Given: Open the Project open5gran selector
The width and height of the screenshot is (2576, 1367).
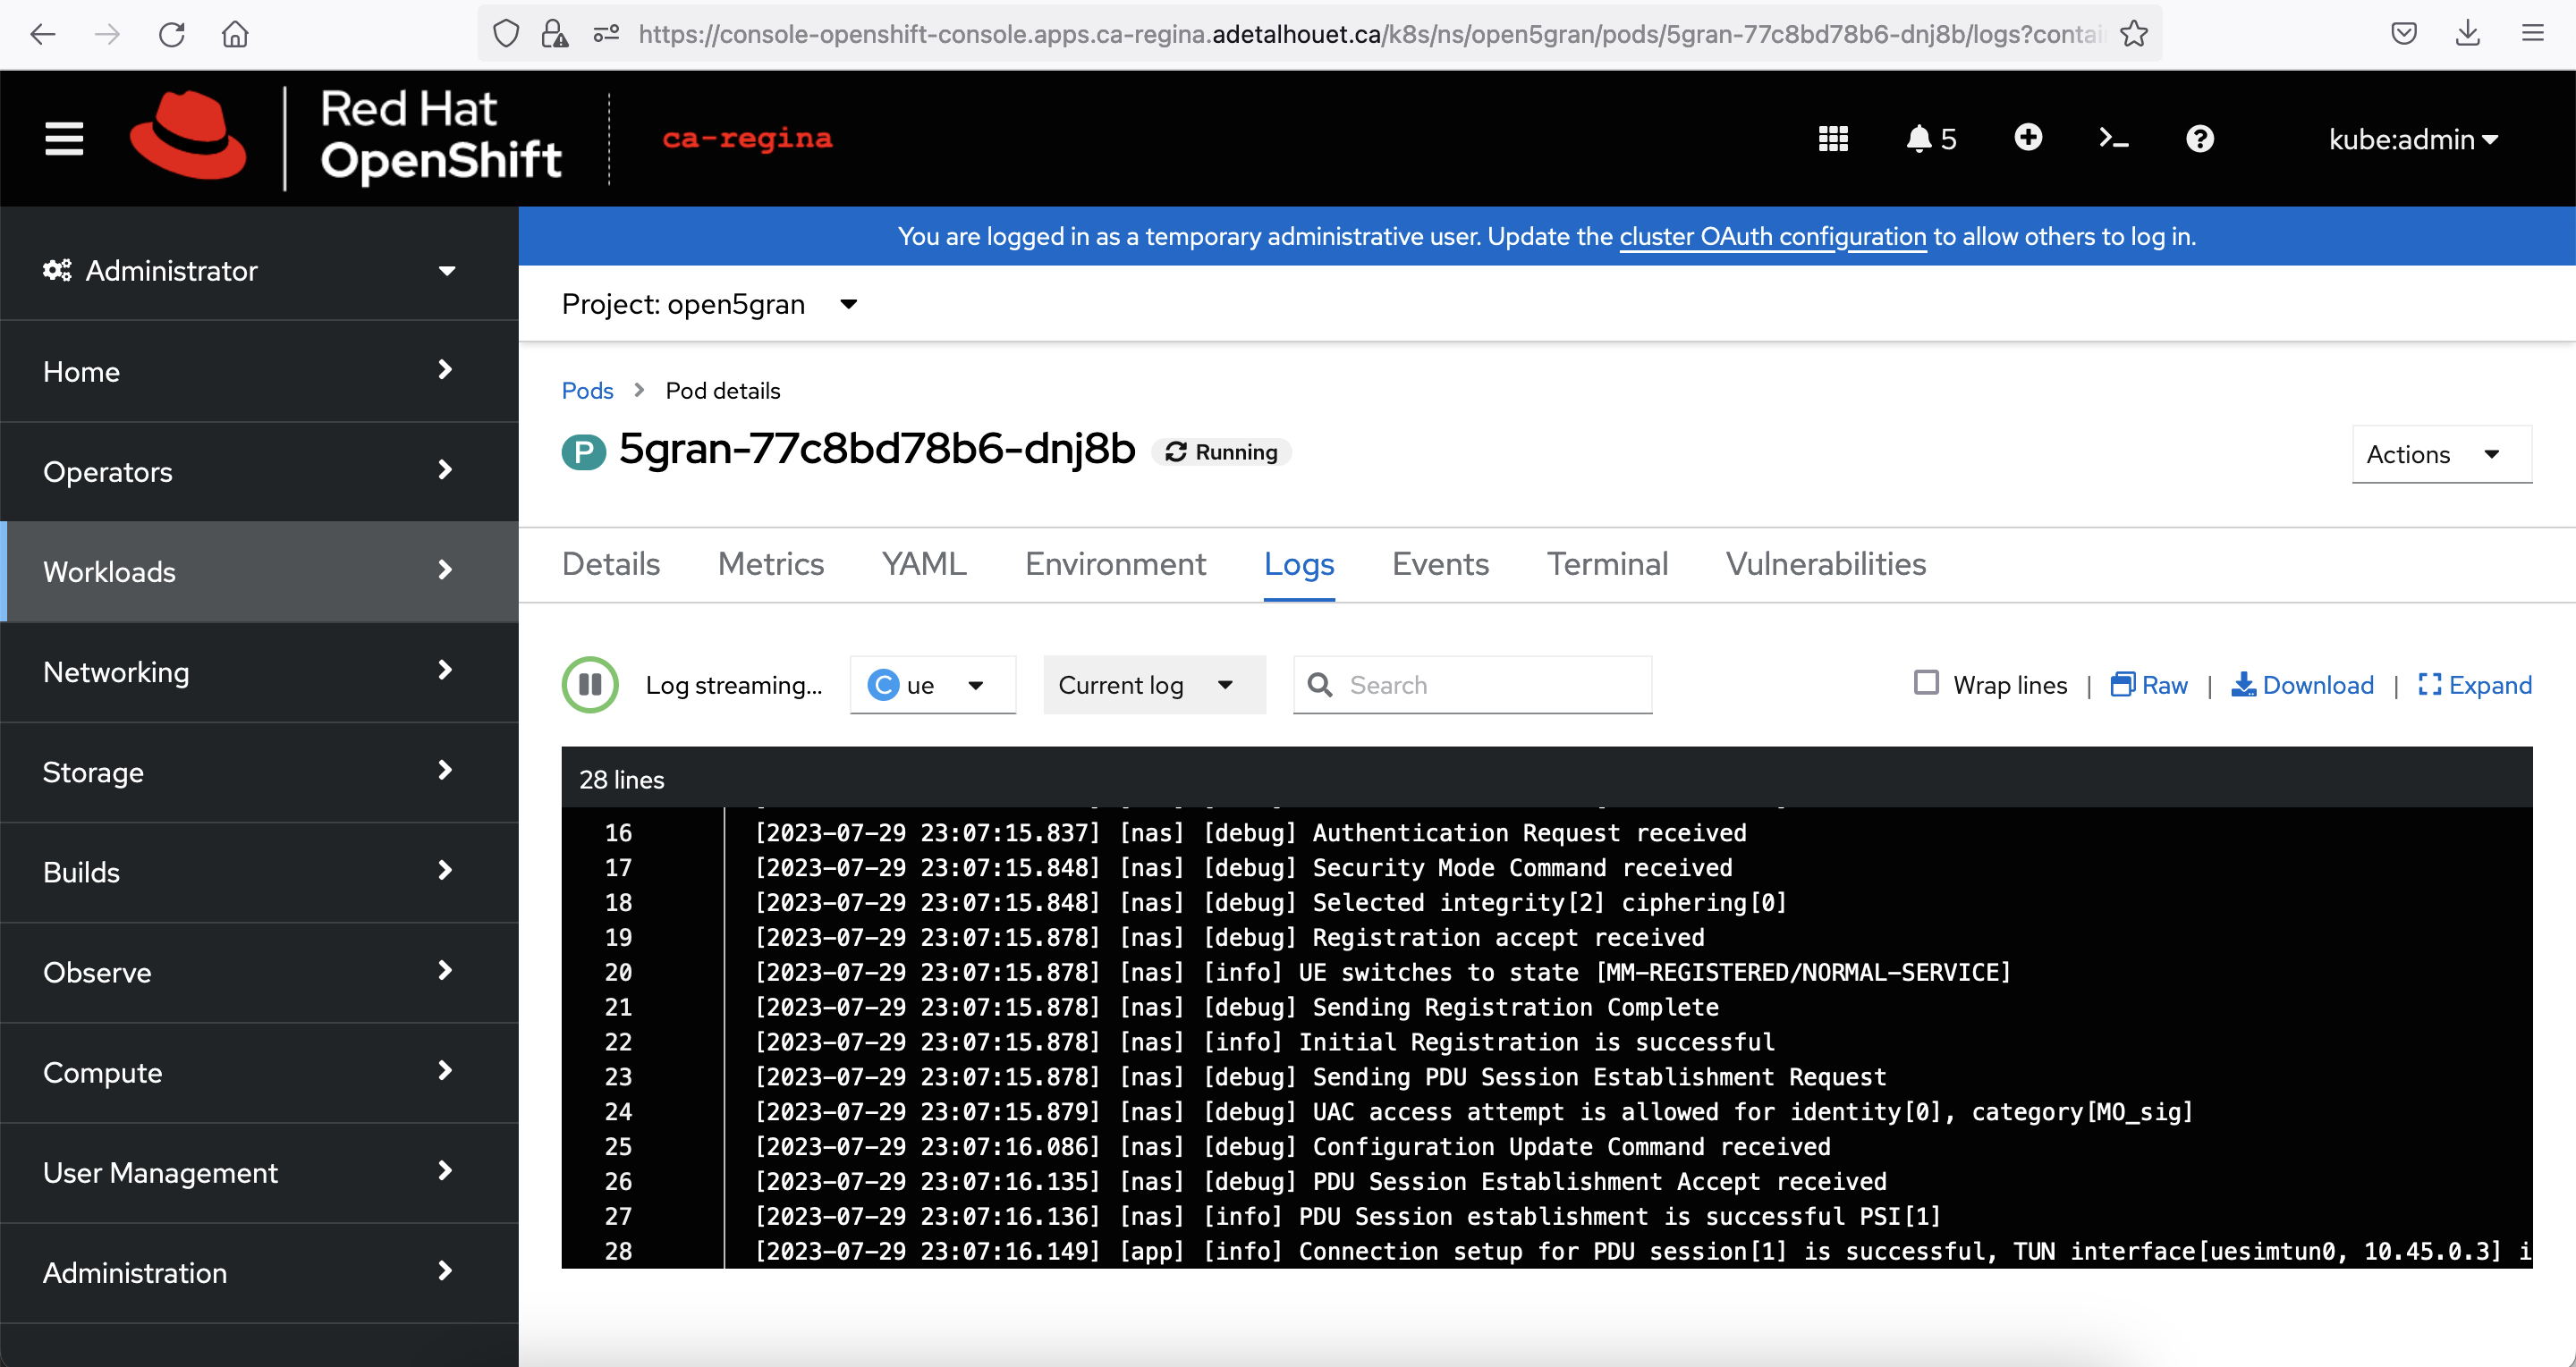Looking at the screenshot, I should pos(710,304).
